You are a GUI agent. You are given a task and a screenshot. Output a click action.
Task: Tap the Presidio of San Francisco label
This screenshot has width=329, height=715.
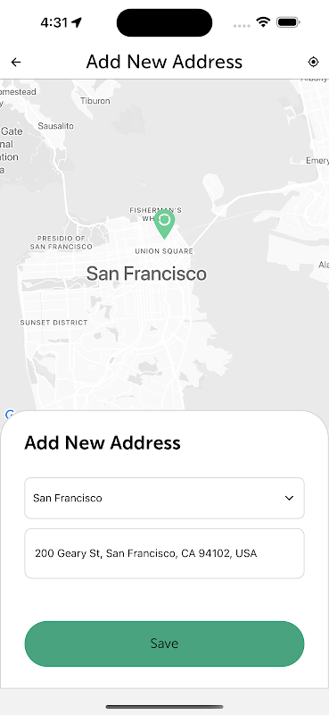61,242
